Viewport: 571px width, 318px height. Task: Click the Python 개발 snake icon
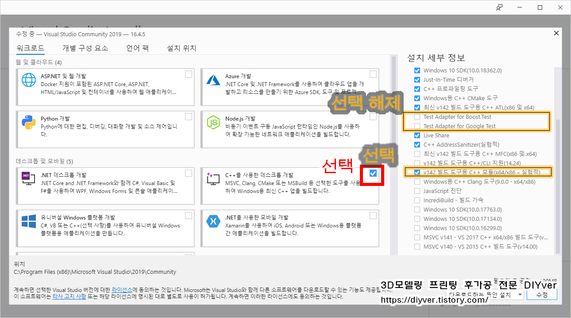(29, 123)
